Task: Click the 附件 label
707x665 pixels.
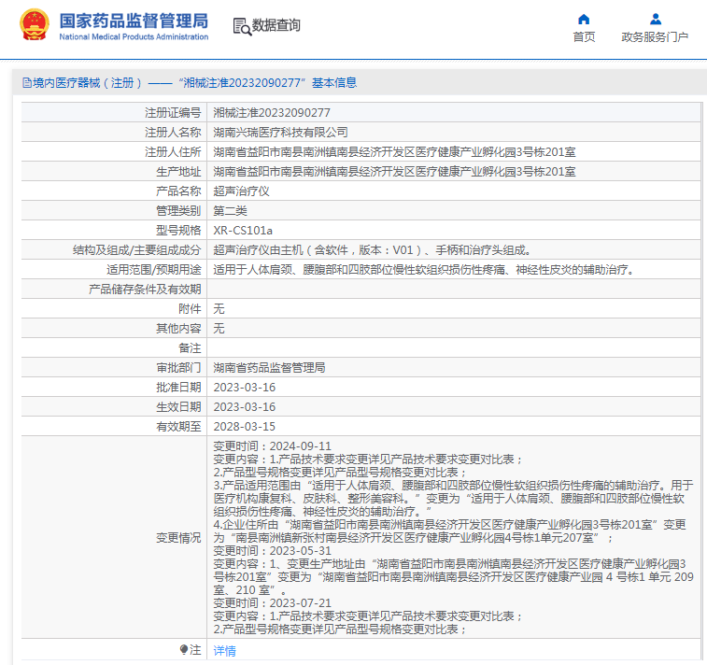Action: pyautogui.click(x=190, y=309)
